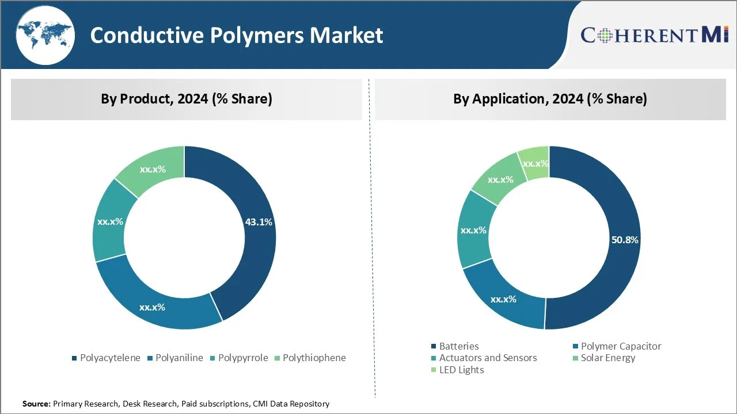The height and width of the screenshot is (414, 737).
Task: Click the LED Lights legend color square
Action: 434,370
